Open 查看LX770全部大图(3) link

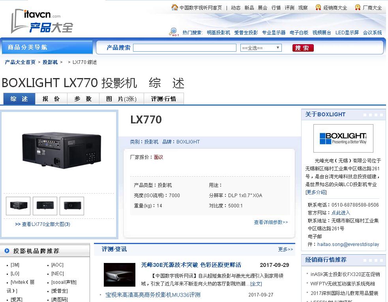43,224
